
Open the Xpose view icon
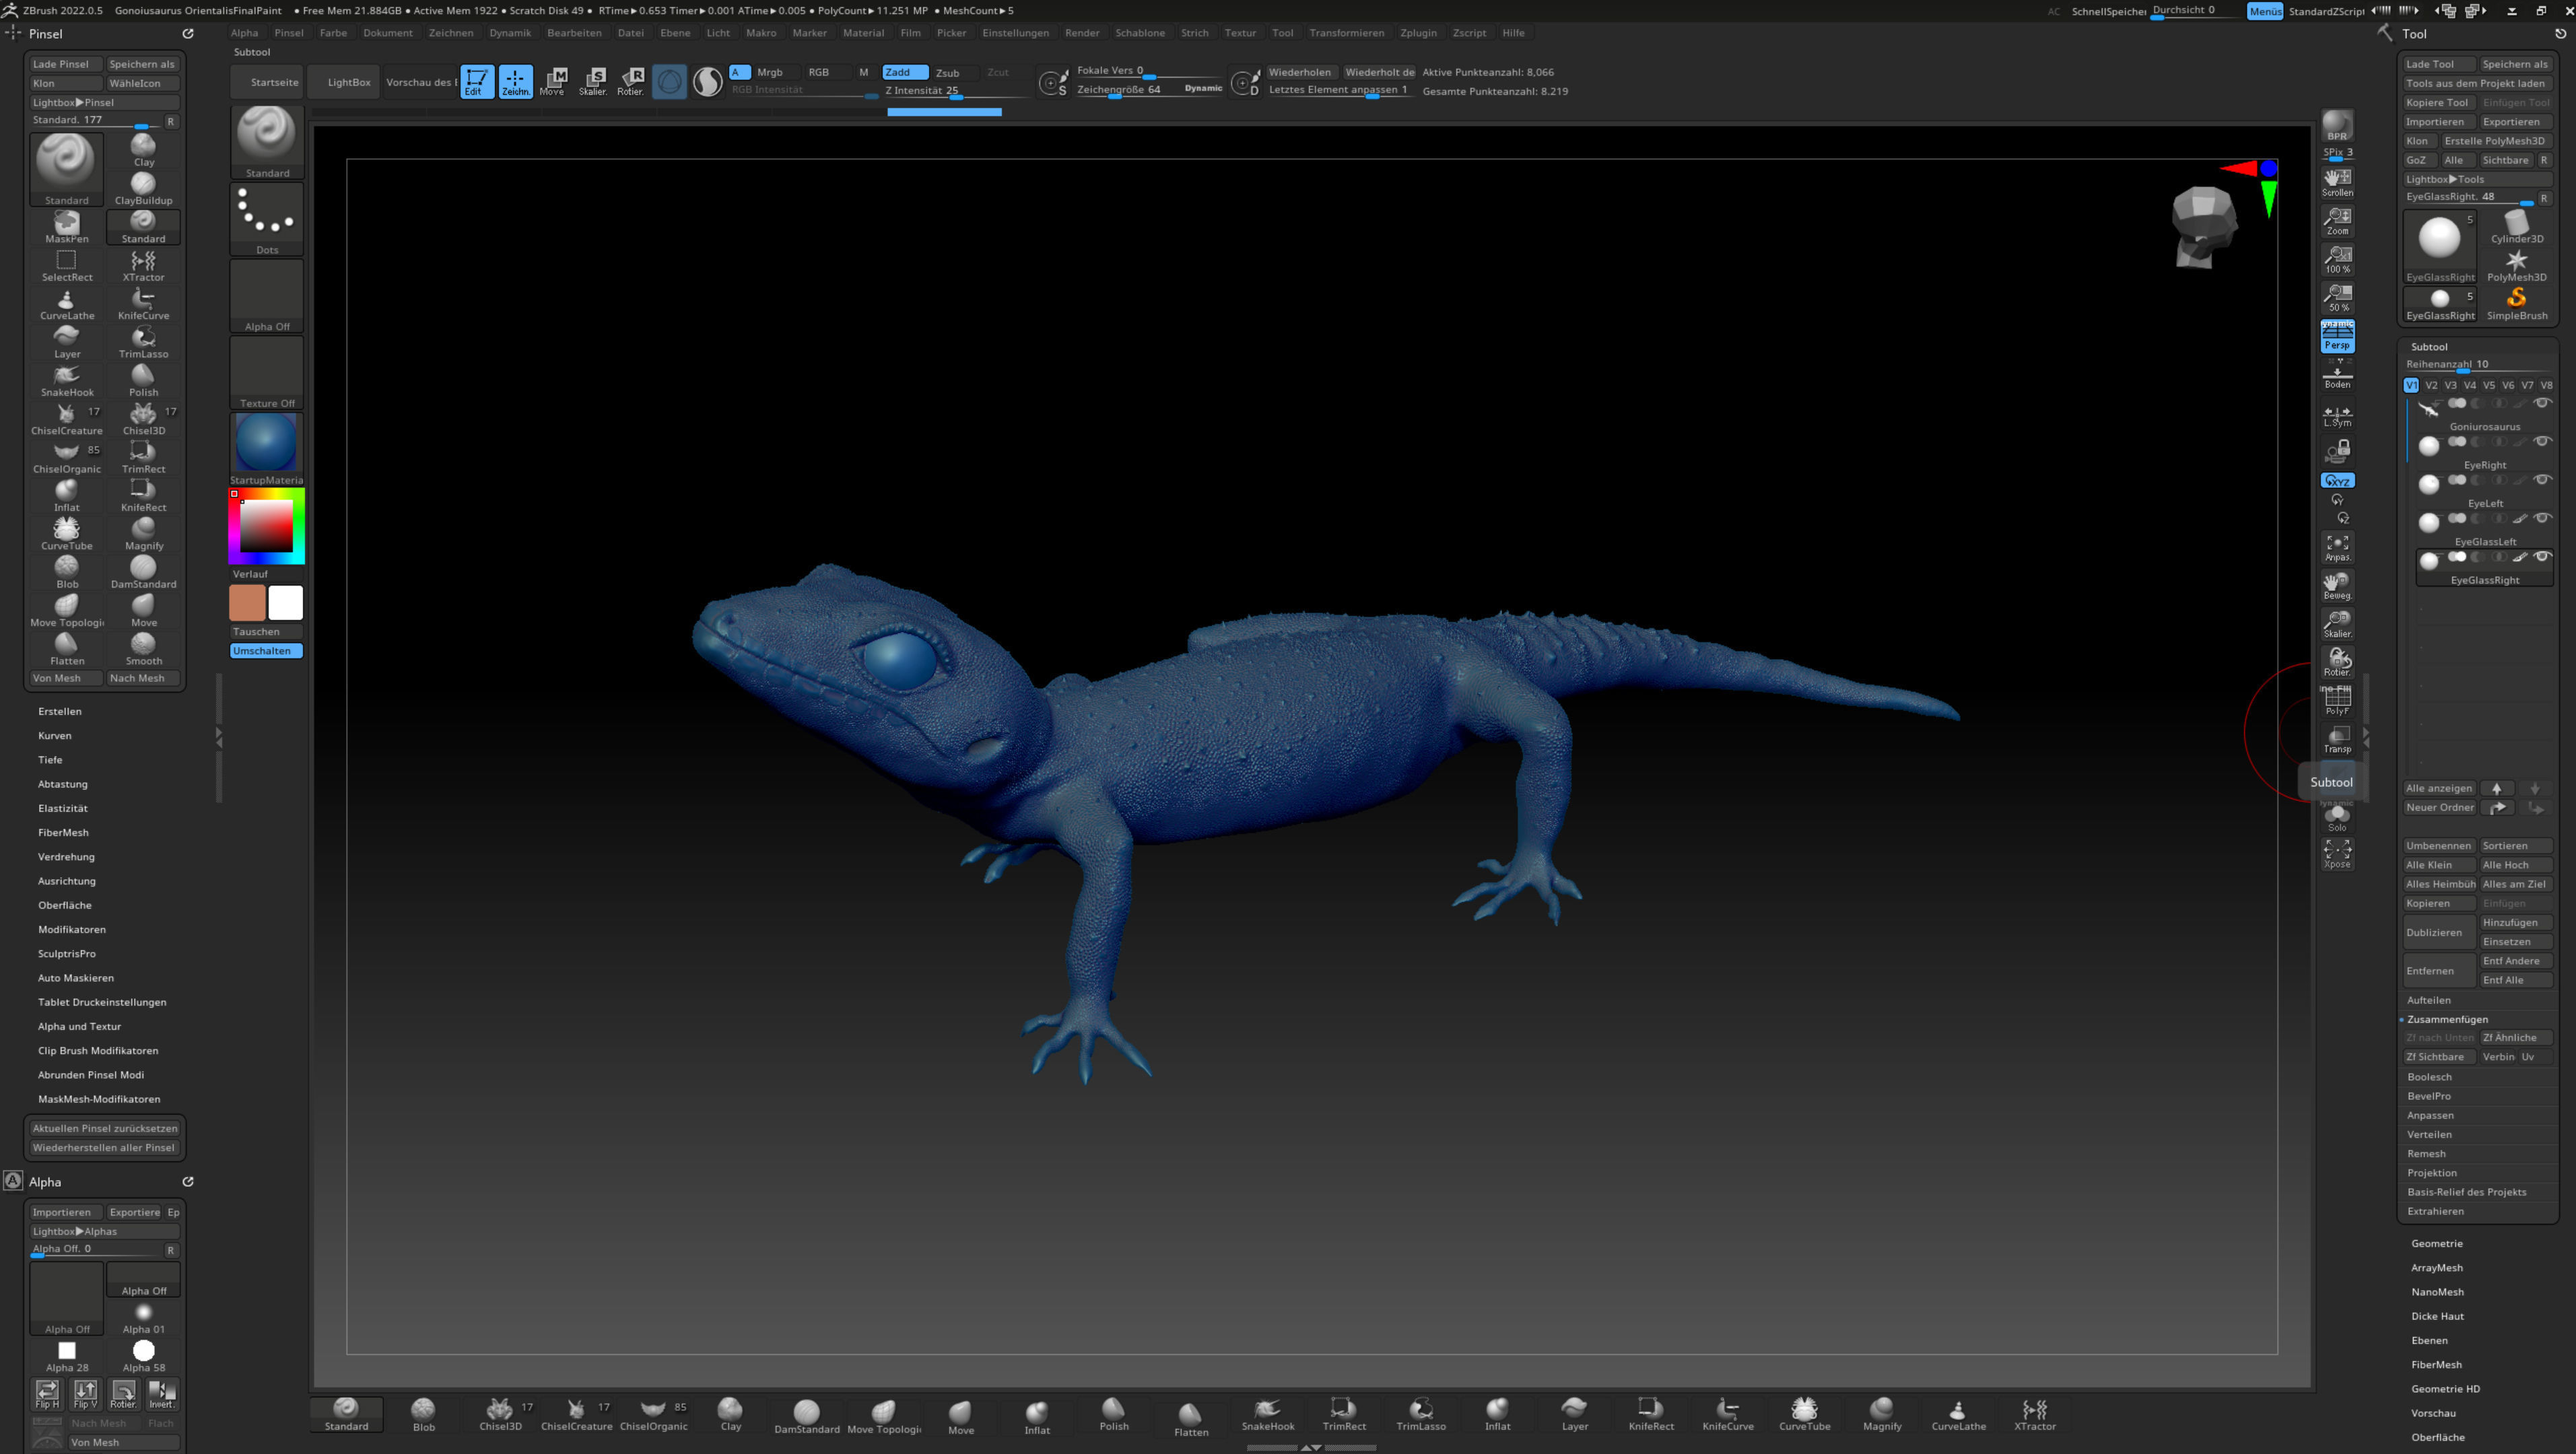click(2337, 853)
